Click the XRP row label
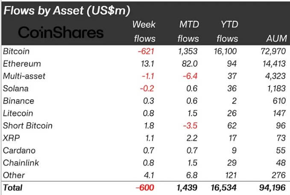Image resolution: width=290 pixels, height=195 pixels. click(x=11, y=138)
